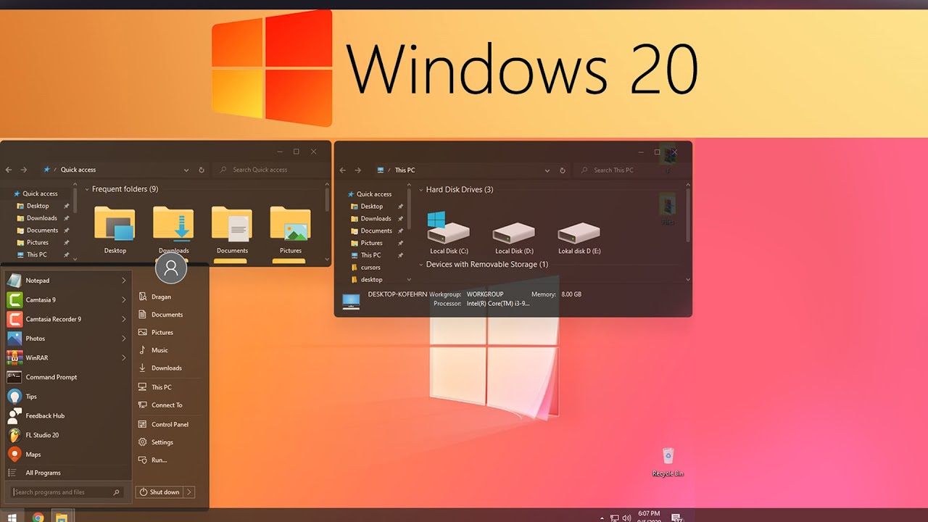Screen dimensions: 928x522
Task: Launch Camtasia 9 from start menu
Action: pos(66,299)
